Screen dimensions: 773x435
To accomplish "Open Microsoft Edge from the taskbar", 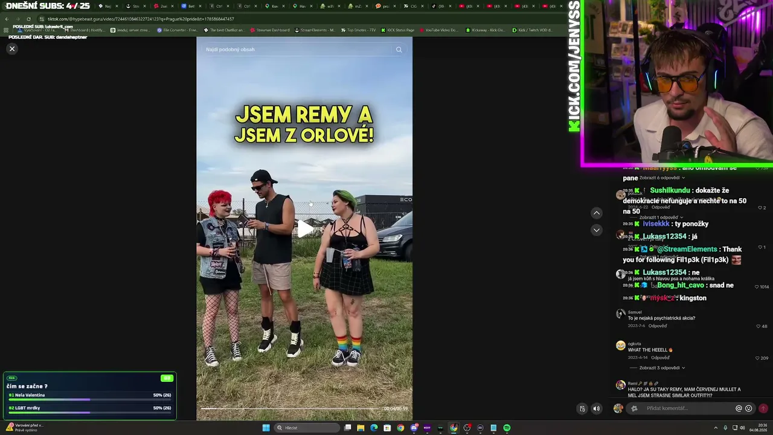I will [374, 428].
